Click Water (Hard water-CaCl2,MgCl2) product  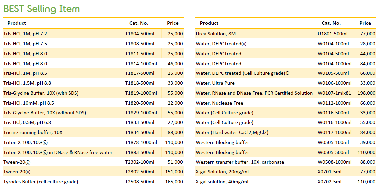click(232, 132)
